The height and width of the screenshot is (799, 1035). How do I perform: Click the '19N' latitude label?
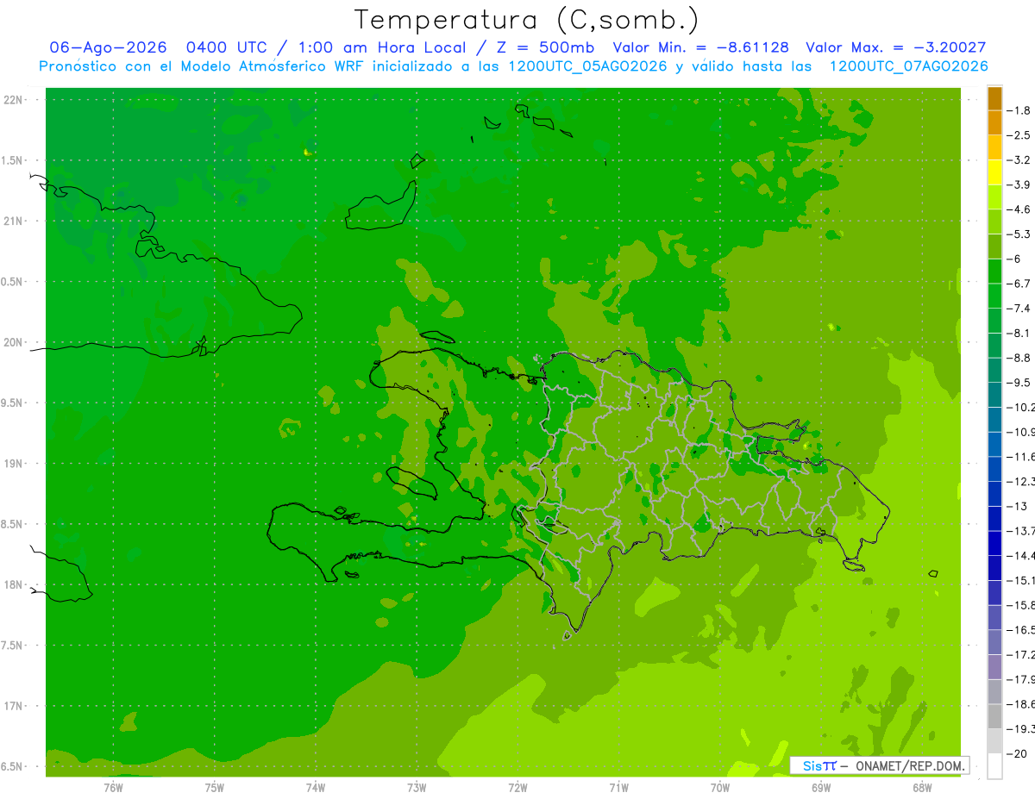click(13, 464)
